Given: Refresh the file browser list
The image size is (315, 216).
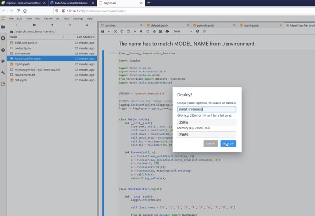Looking at the screenshot, I should pyautogui.click(x=70, y=25).
